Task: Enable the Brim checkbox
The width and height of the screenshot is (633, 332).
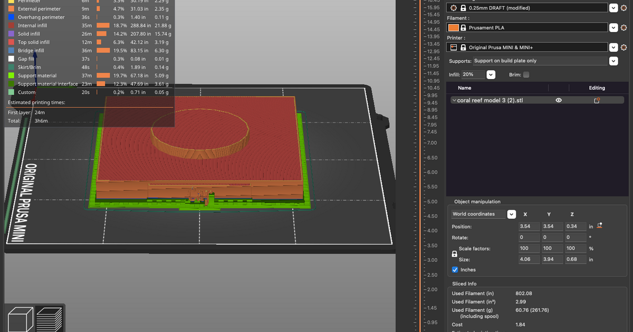Action: coord(526,75)
